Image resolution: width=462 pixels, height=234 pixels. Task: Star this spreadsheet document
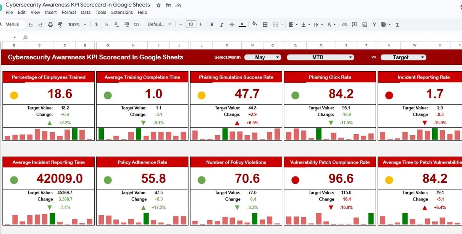pyautogui.click(x=158, y=5)
